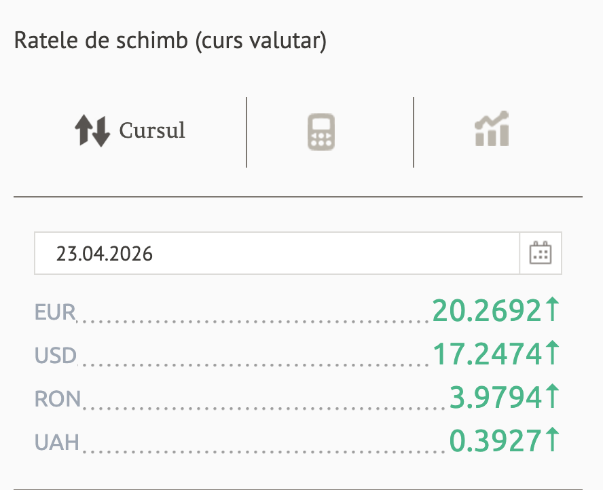The width and height of the screenshot is (603, 490).
Task: Click the Ratele de schimb heading
Action: (x=170, y=41)
